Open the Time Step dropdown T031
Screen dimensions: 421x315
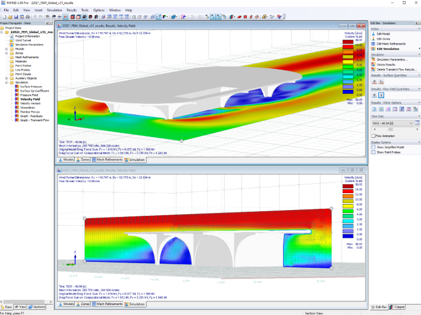tap(392, 123)
